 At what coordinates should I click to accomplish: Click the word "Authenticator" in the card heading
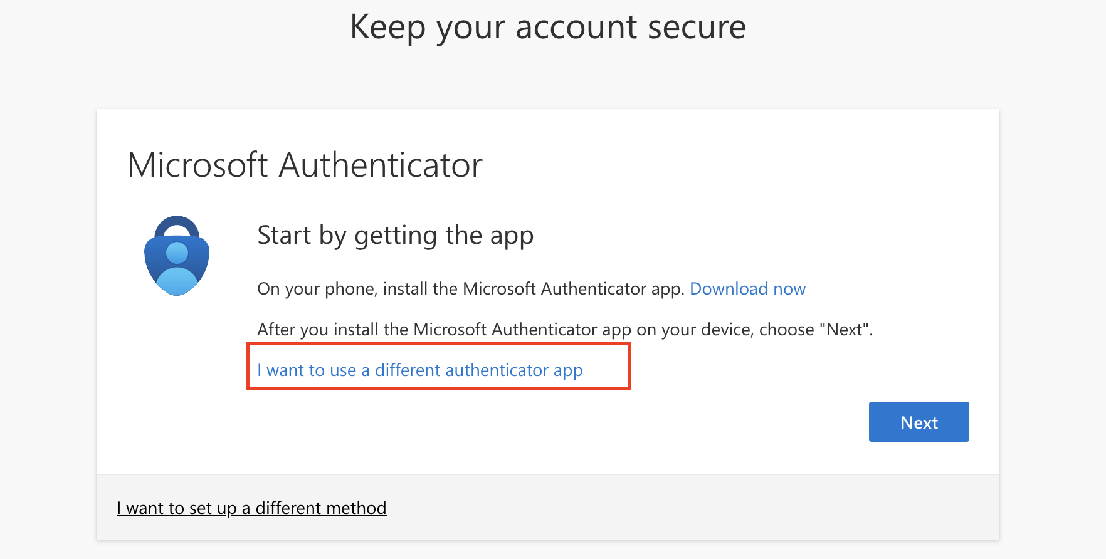pos(381,165)
